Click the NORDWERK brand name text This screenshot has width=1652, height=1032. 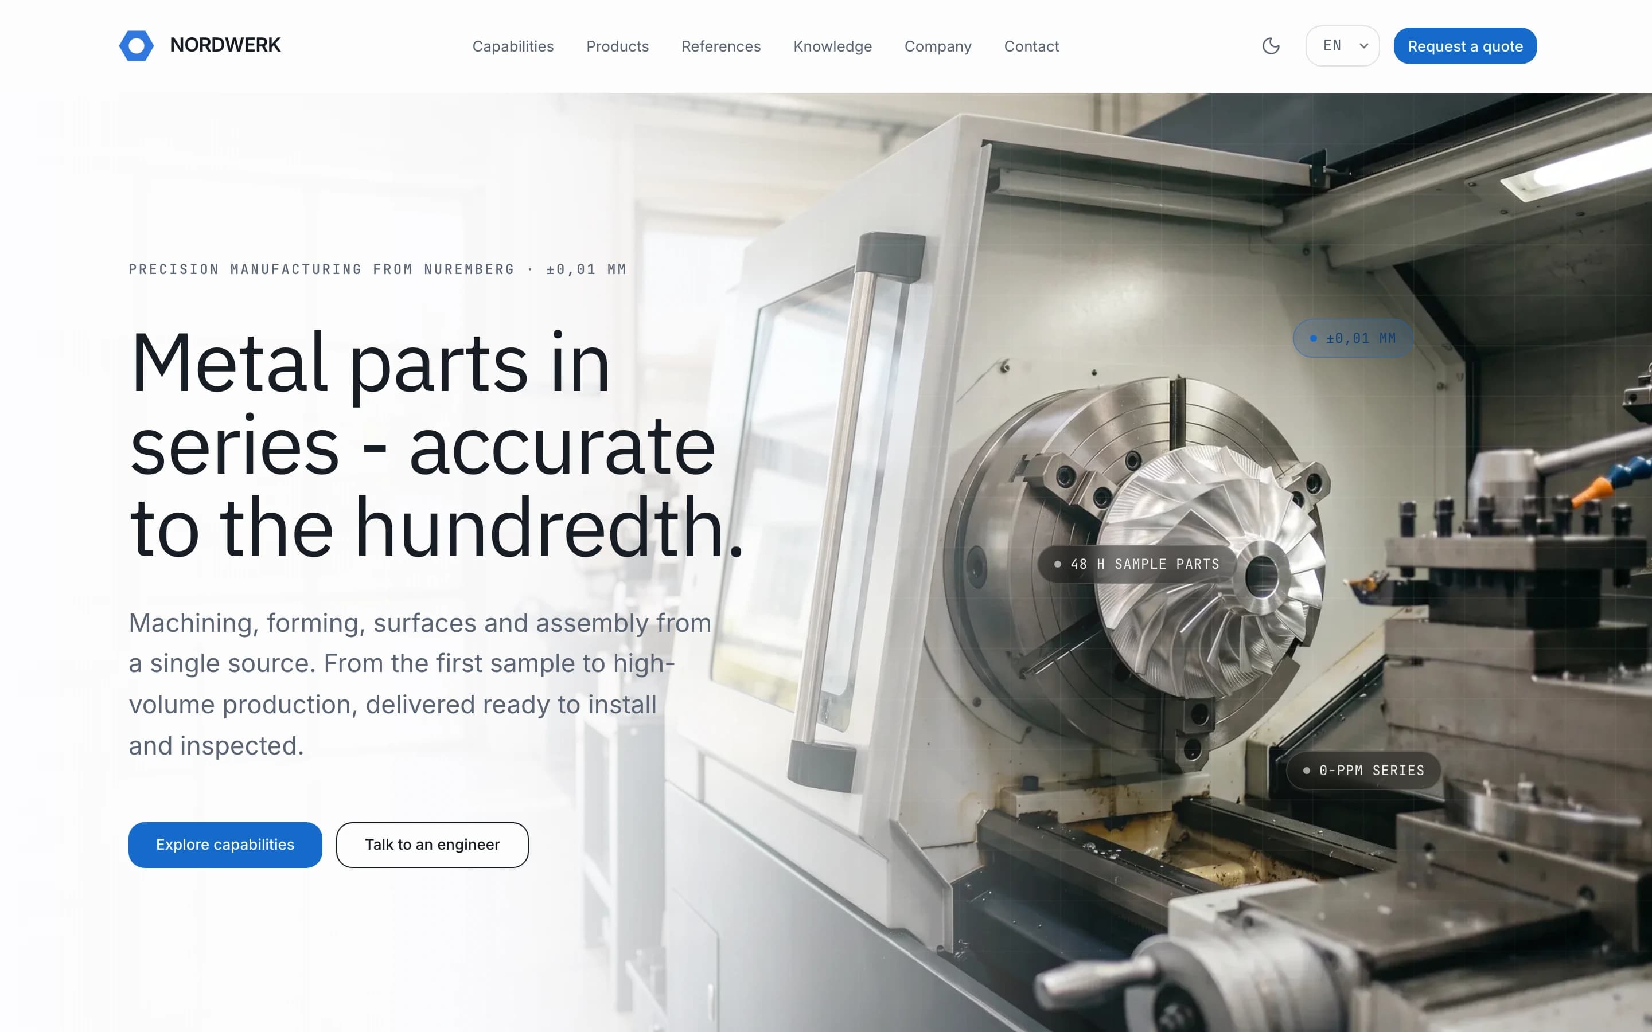[x=225, y=45]
